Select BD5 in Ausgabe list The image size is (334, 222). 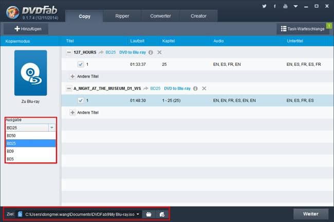(x=30, y=159)
